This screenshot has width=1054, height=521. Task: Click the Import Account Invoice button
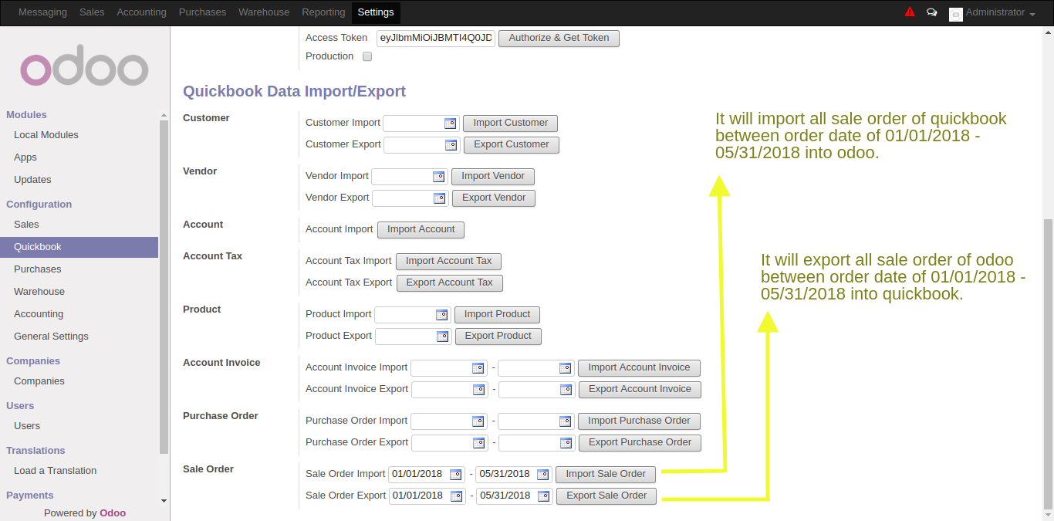tap(639, 368)
